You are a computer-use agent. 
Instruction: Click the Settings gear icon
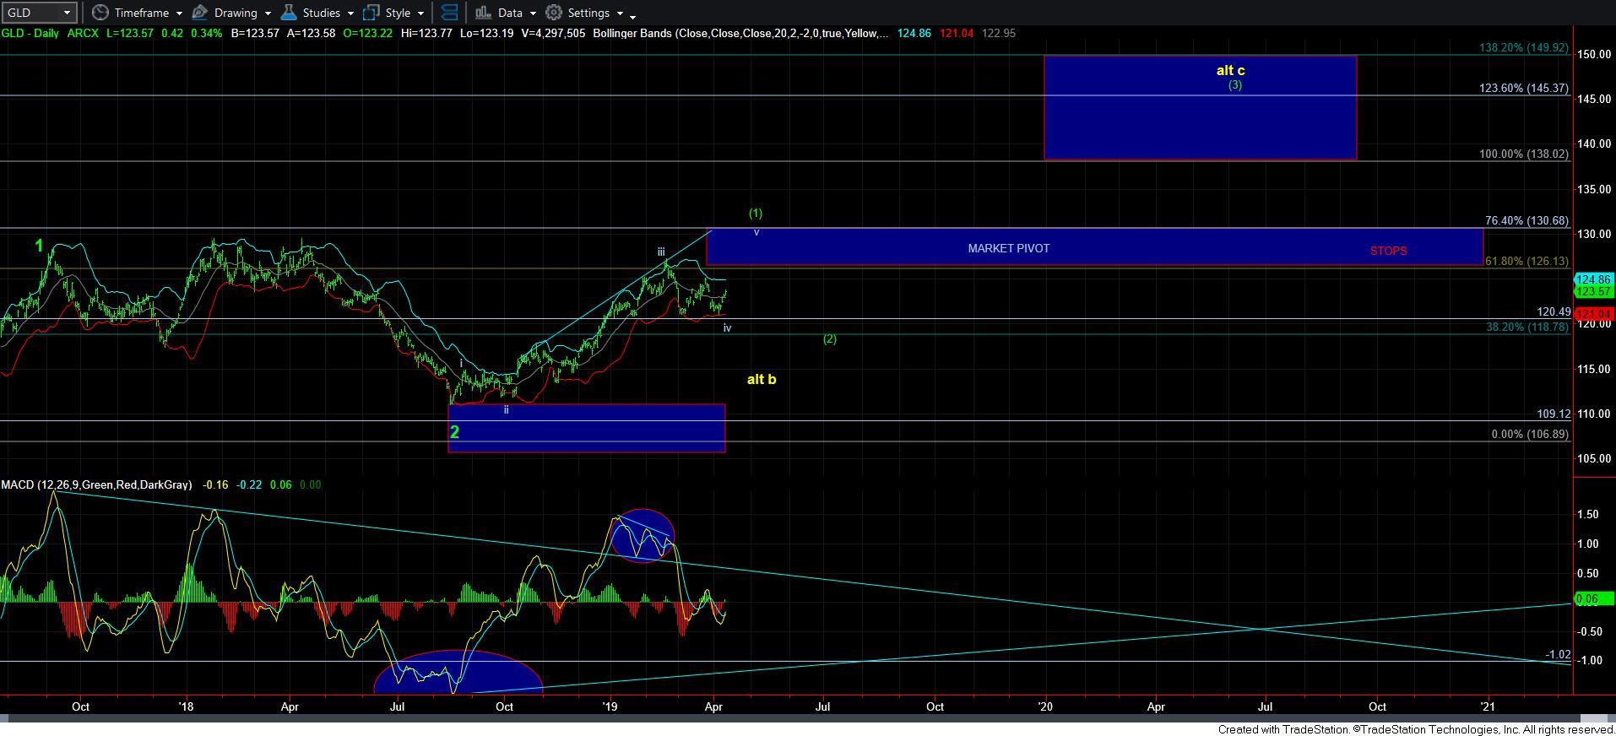(x=554, y=13)
